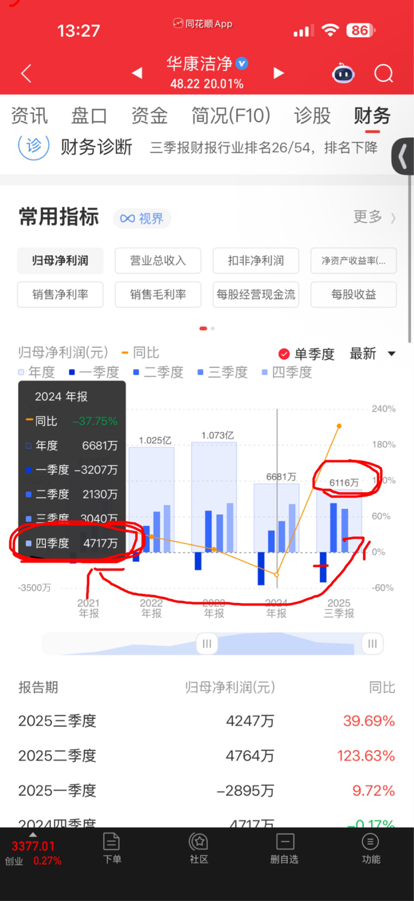Toggle 三季度 series in chart legend
This screenshot has width=414, height=901.
pyautogui.click(x=223, y=372)
